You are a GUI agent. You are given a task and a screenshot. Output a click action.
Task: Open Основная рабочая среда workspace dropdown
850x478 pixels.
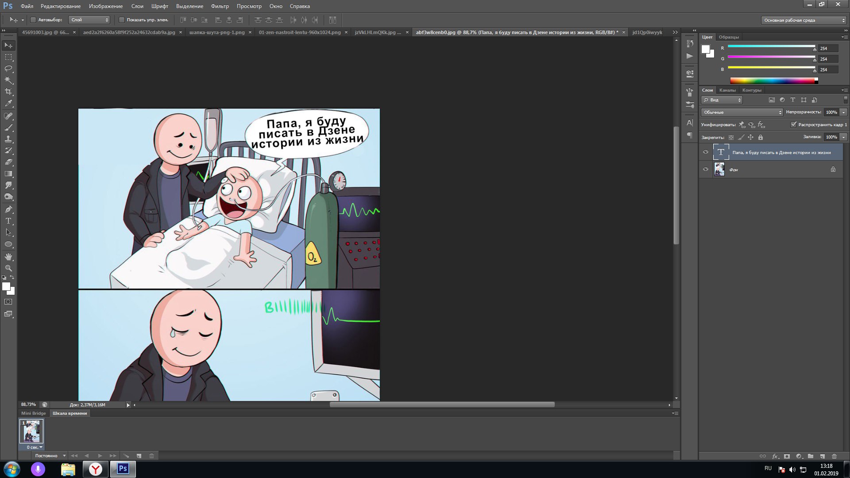804,20
